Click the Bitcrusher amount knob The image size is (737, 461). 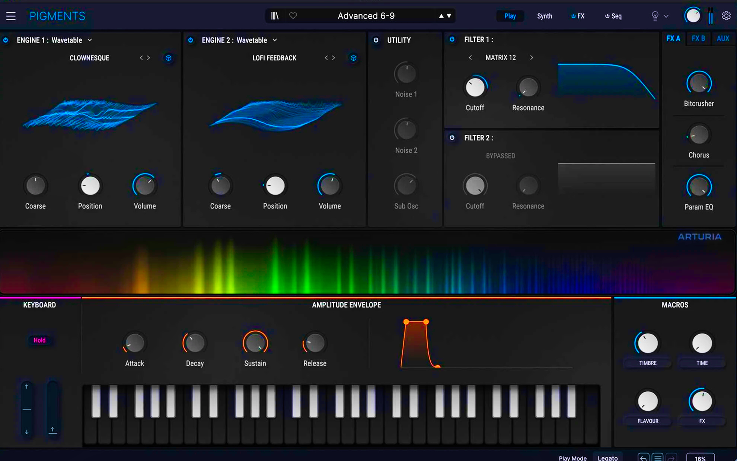[x=699, y=83]
